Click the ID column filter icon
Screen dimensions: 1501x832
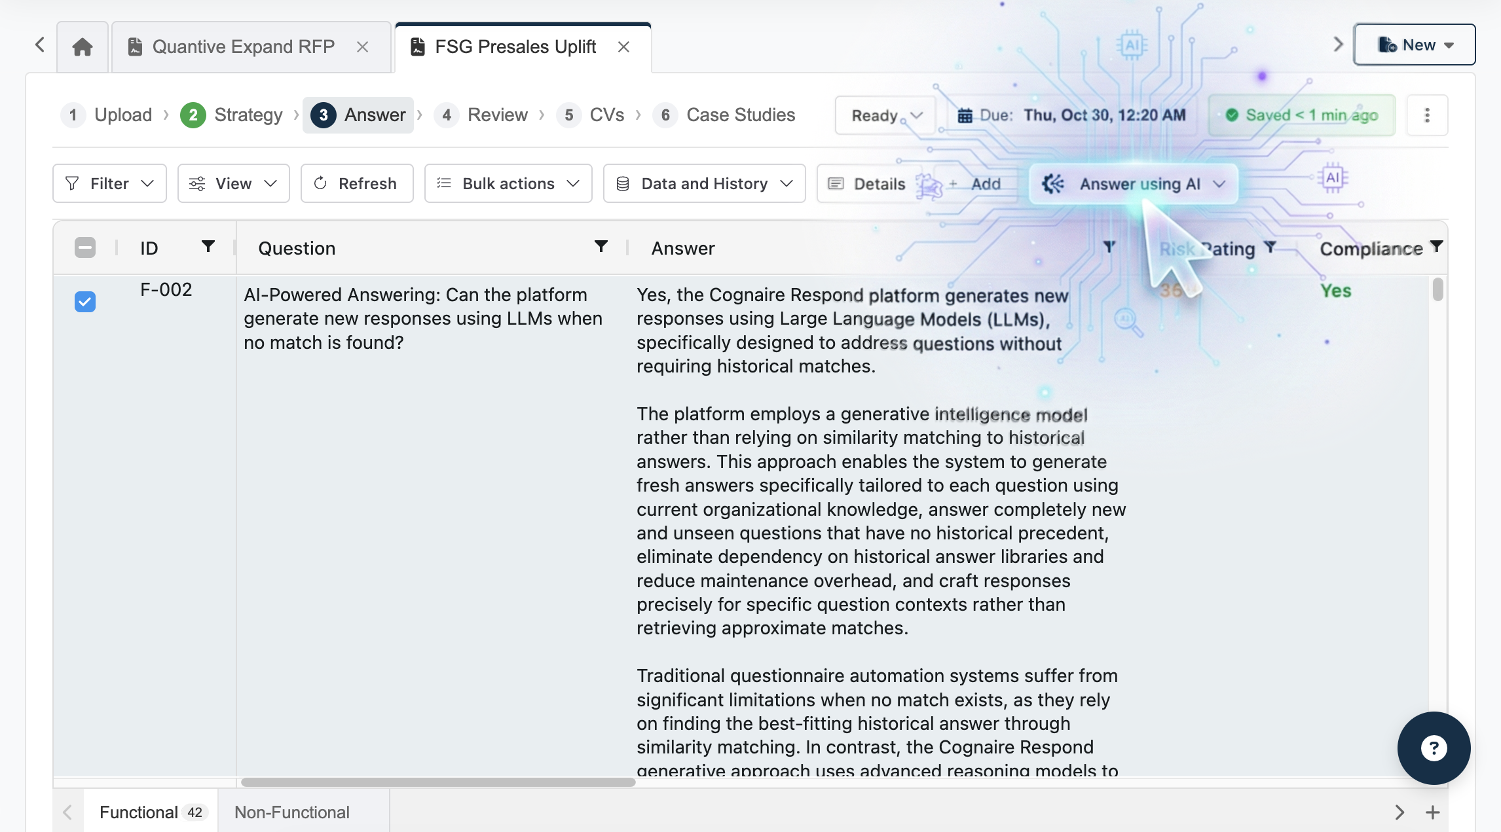tap(208, 247)
